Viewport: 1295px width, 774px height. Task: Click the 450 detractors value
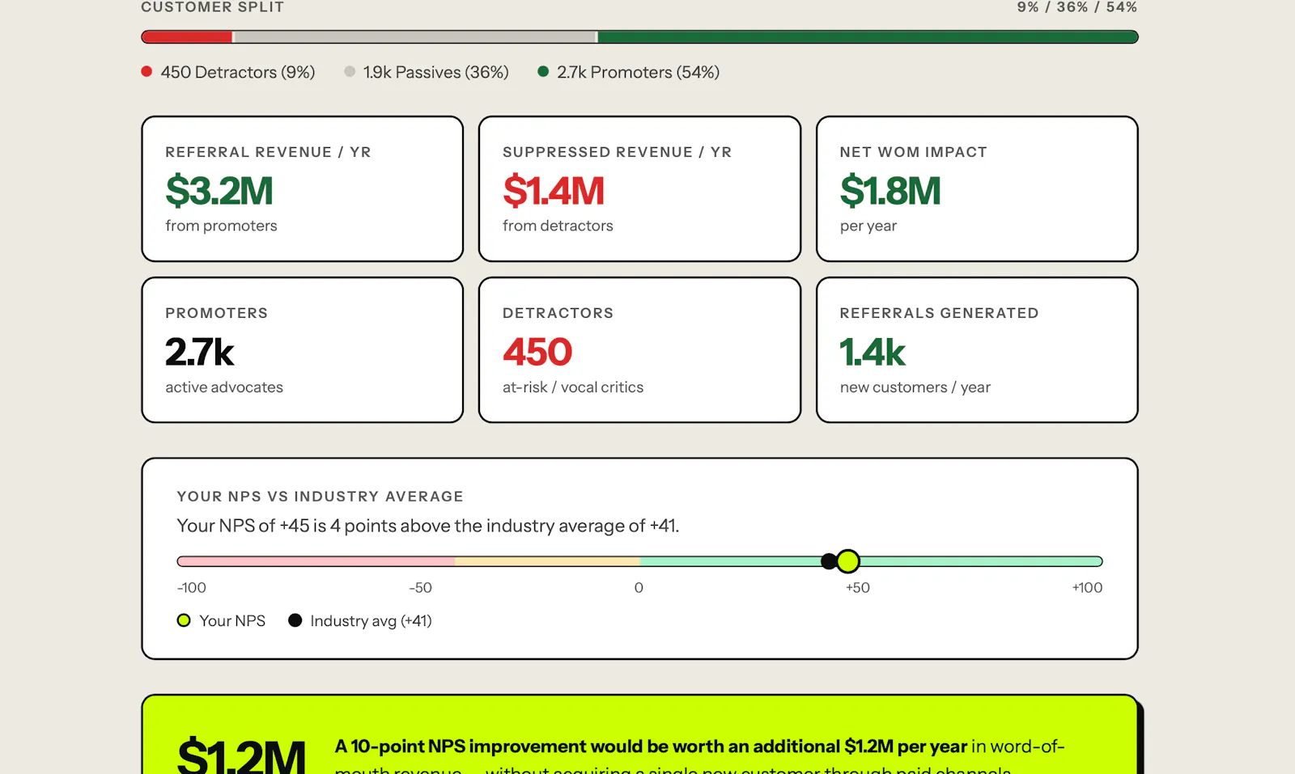coord(537,352)
